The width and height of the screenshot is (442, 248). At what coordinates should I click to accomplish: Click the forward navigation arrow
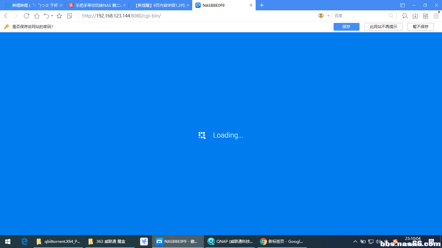(16, 16)
